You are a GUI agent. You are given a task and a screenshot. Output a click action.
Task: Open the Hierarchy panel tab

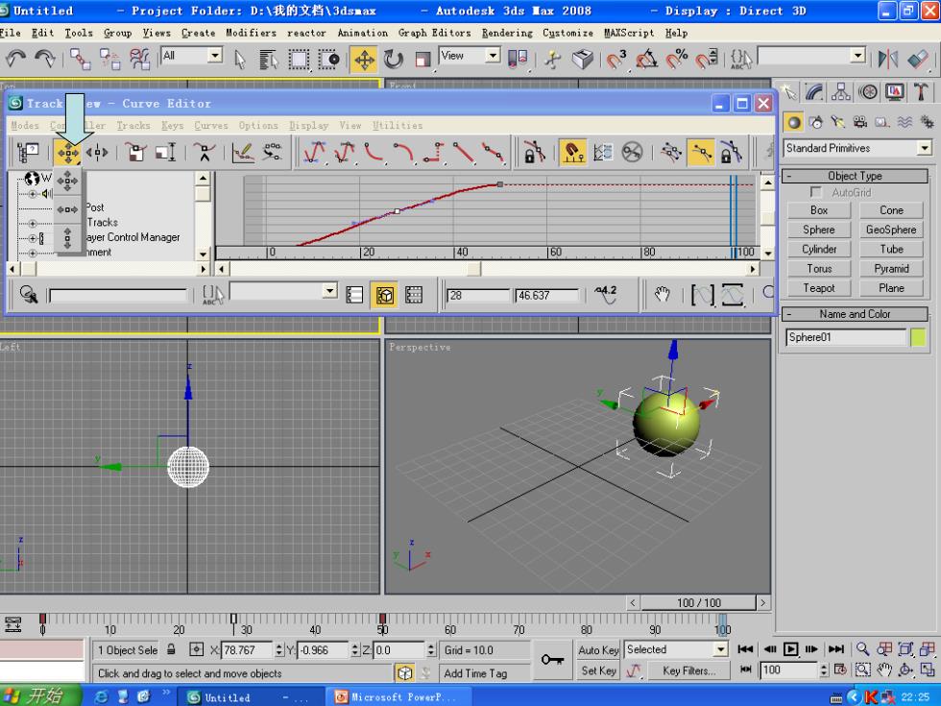[841, 92]
